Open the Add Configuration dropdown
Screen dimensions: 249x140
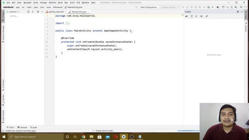(x=149, y=7)
